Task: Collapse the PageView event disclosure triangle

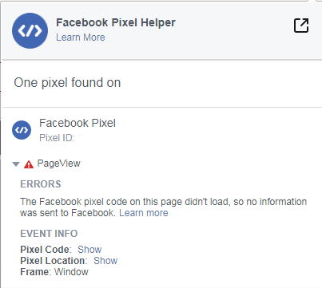Action: [16, 164]
